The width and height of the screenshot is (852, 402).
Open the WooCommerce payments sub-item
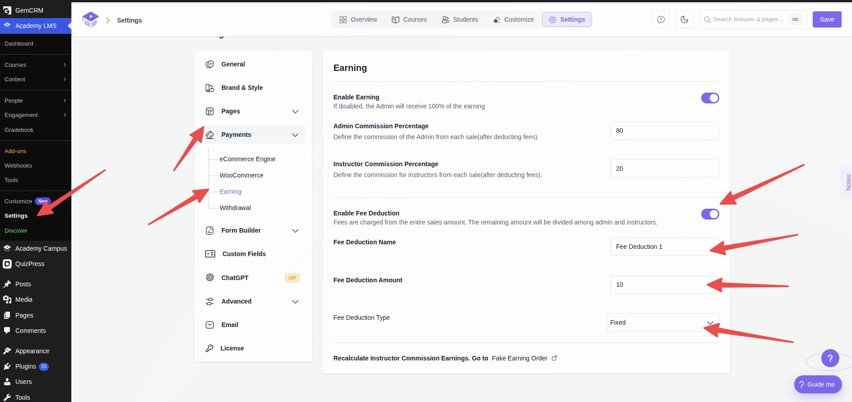[x=242, y=175]
